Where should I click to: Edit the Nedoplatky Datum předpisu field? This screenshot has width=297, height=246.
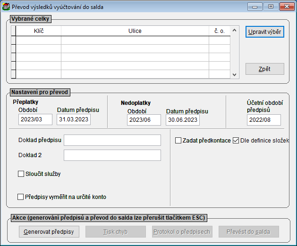pos(182,120)
